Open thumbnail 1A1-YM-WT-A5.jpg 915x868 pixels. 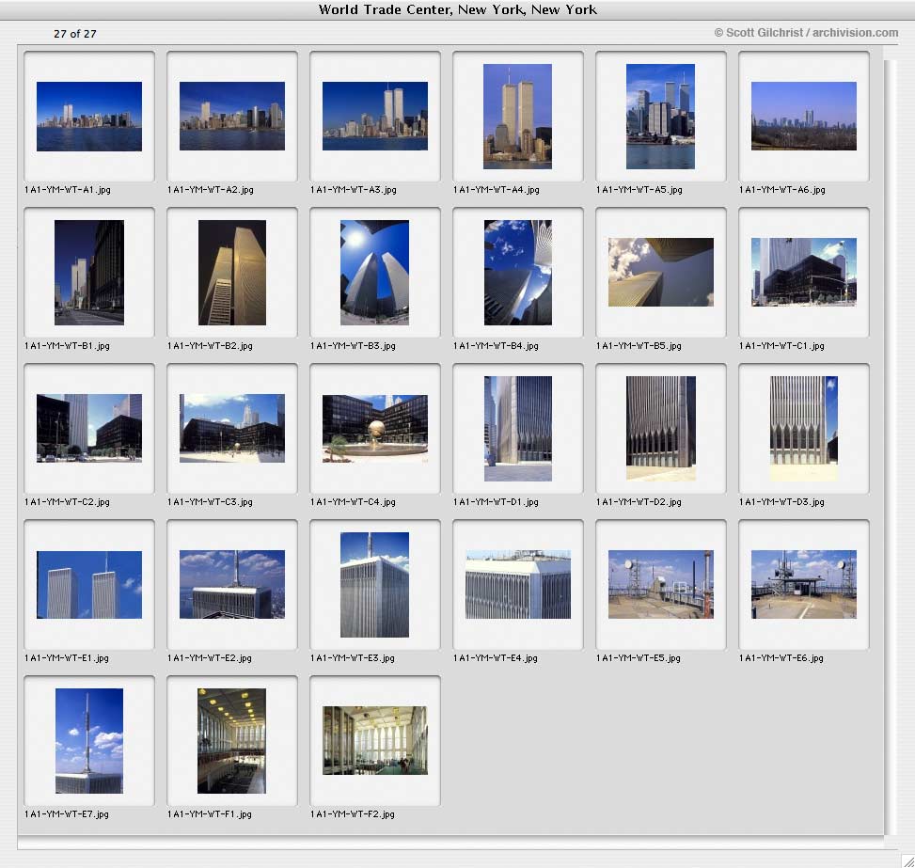[x=660, y=117]
